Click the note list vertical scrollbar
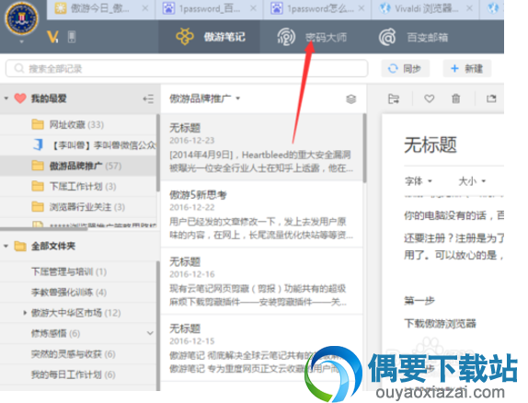The width and height of the screenshot is (528, 403). coord(364,148)
